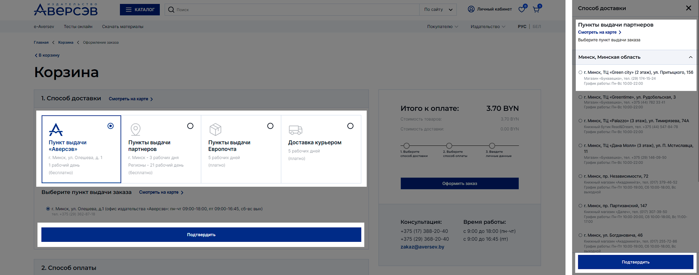Click the courier delivery truck icon
The height and width of the screenshot is (275, 699).
[295, 130]
